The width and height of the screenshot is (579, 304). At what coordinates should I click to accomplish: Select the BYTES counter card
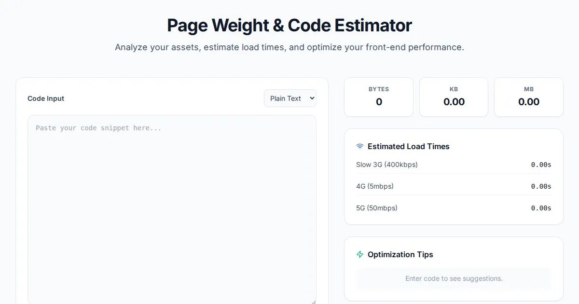(x=379, y=97)
